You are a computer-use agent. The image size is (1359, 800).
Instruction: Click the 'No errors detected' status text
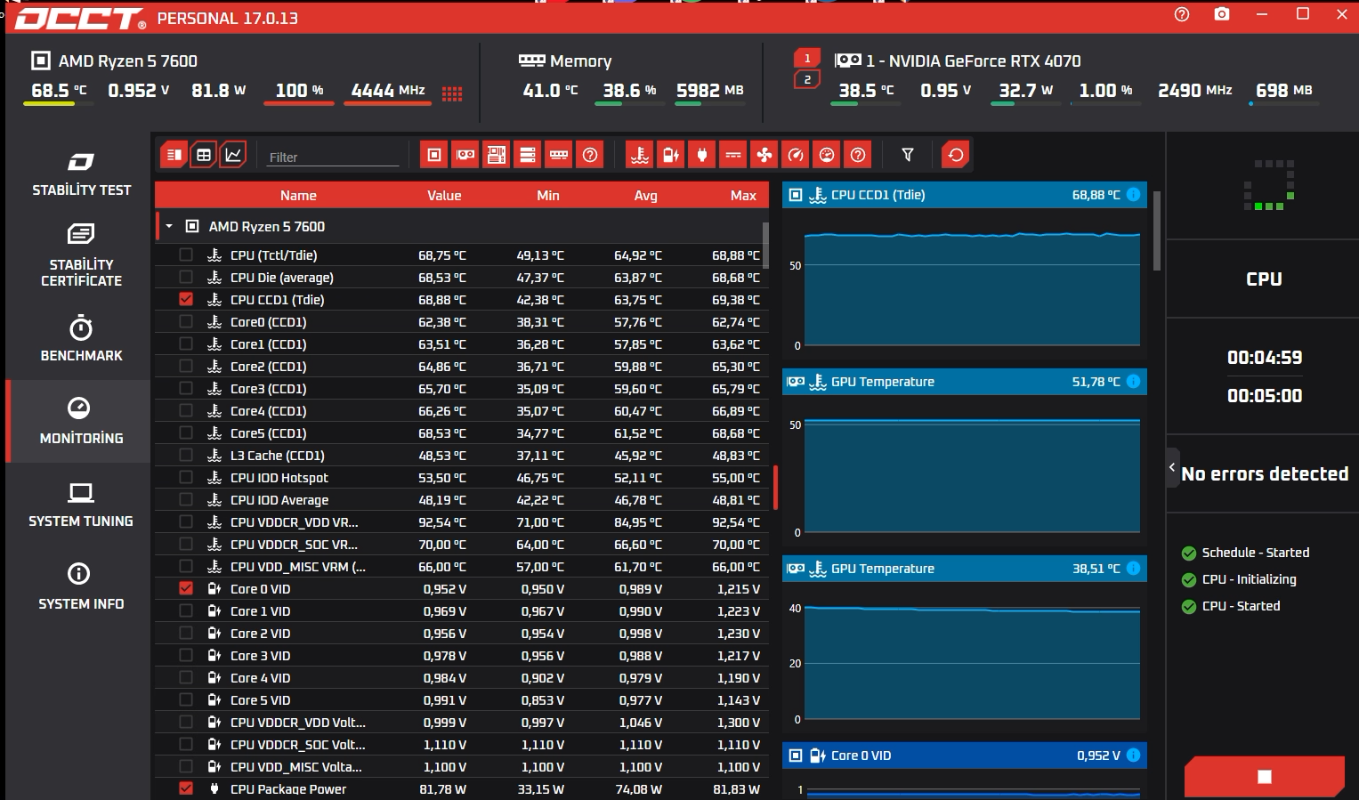point(1265,473)
